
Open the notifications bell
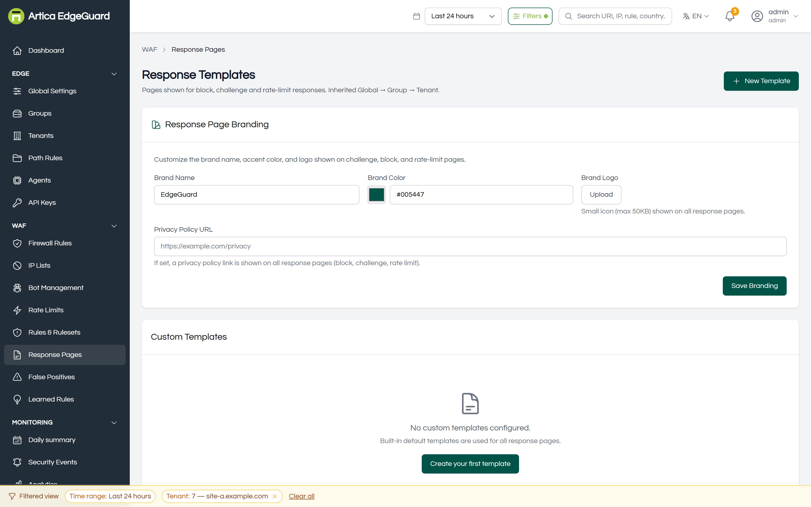pyautogui.click(x=730, y=16)
